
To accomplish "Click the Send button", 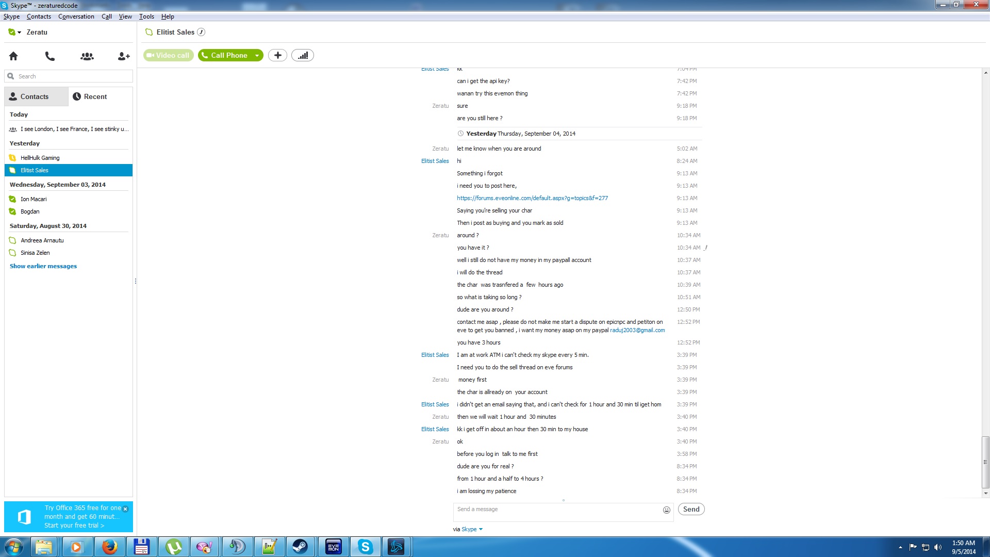I will click(691, 510).
